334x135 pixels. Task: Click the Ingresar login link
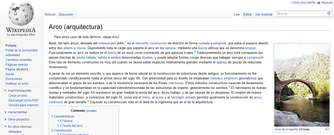(x=327, y=3)
